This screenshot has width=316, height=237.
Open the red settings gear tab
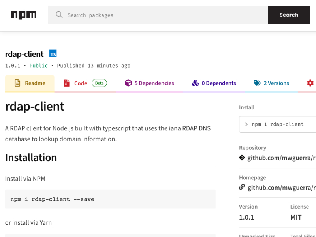pos(310,83)
